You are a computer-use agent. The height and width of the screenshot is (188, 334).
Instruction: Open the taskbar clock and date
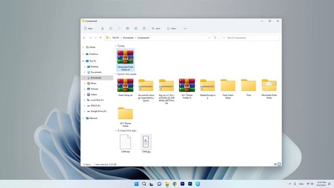pyautogui.click(x=321, y=184)
